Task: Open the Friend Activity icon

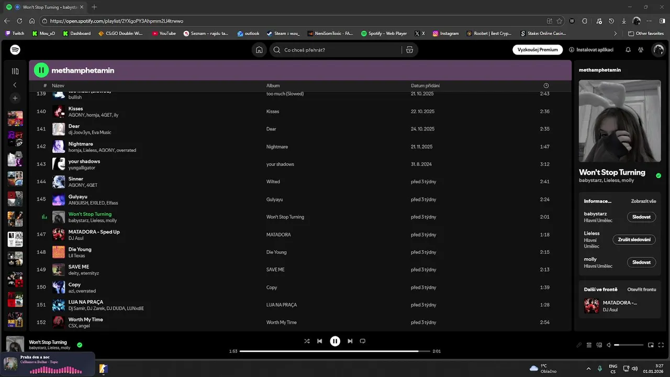Action: pyautogui.click(x=641, y=50)
